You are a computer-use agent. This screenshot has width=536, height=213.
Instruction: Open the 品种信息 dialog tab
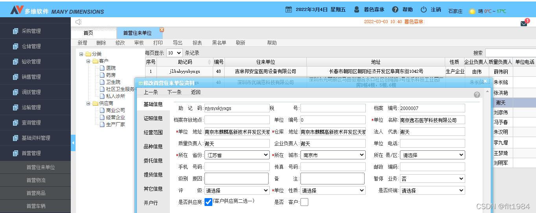(153, 146)
